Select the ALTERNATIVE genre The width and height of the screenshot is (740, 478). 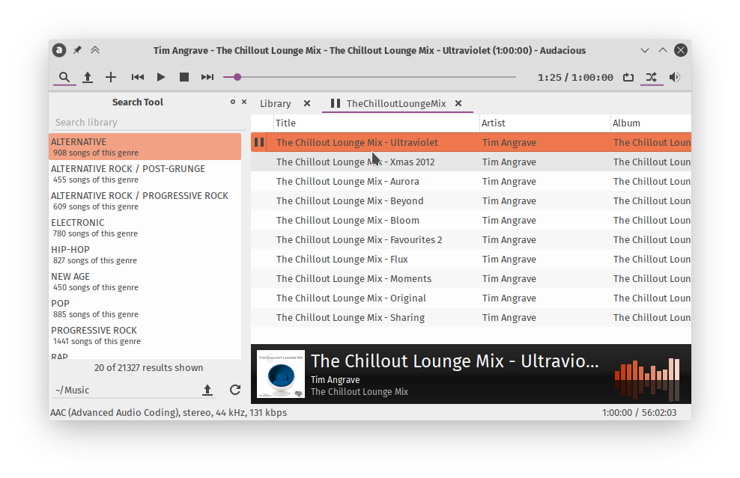tap(145, 147)
